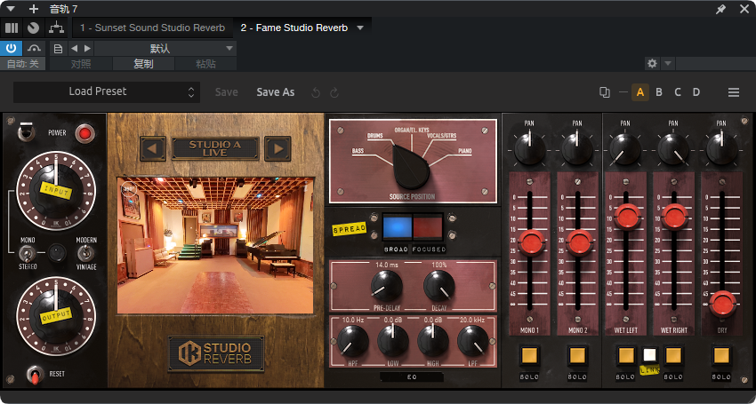The width and height of the screenshot is (756, 404).
Task: Click the sidechain curve icon next to power
Action: (x=34, y=48)
